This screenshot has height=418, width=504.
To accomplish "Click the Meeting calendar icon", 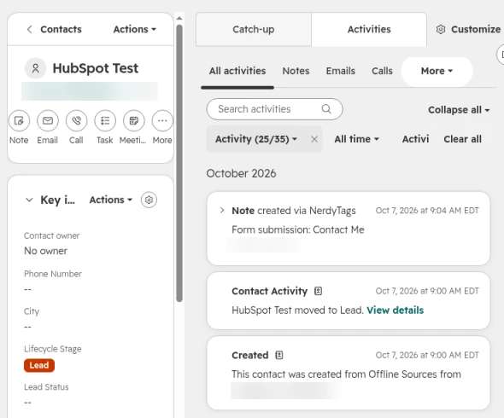I will pyautogui.click(x=134, y=121).
